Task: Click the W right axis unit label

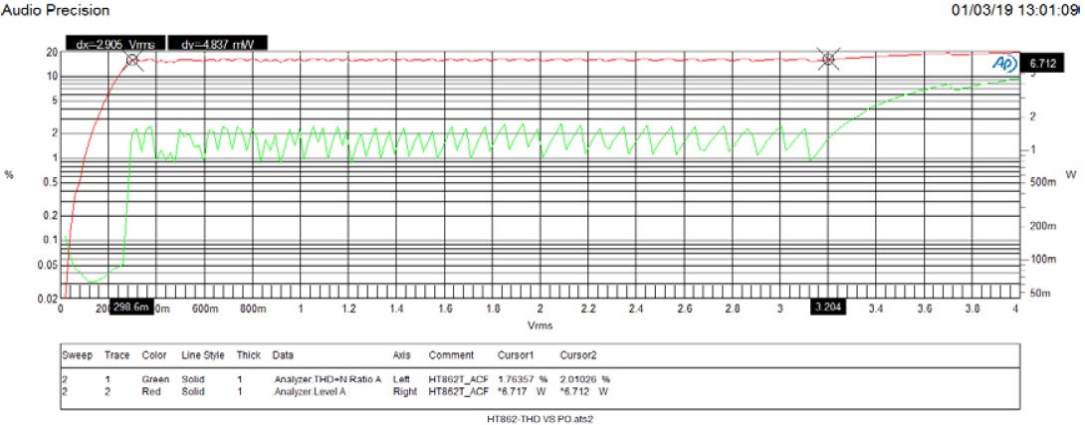Action: click(x=1071, y=174)
